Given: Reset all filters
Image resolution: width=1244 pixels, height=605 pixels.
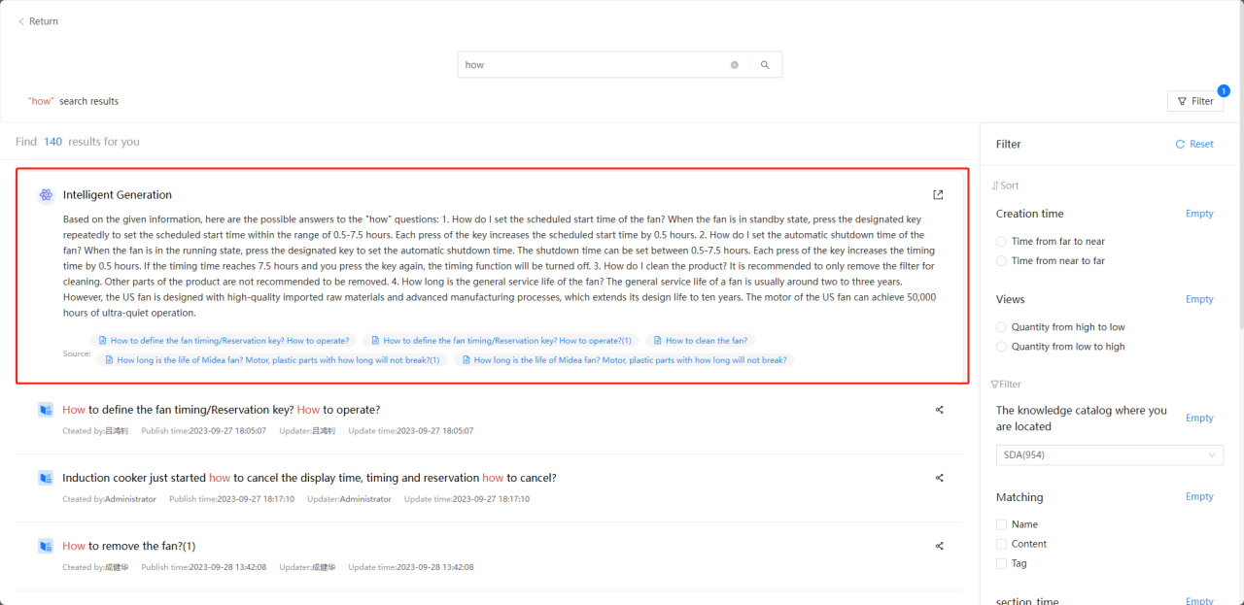Looking at the screenshot, I should 1194,144.
